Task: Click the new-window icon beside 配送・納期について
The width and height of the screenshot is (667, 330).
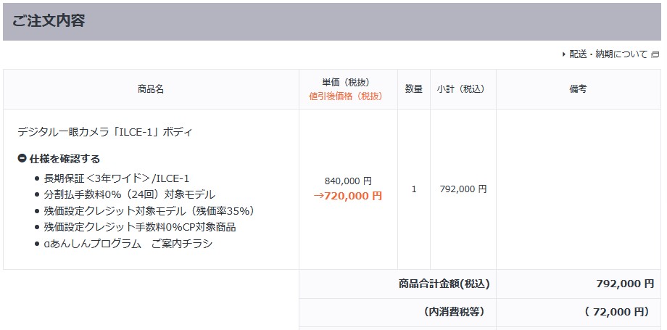Action: (655, 55)
